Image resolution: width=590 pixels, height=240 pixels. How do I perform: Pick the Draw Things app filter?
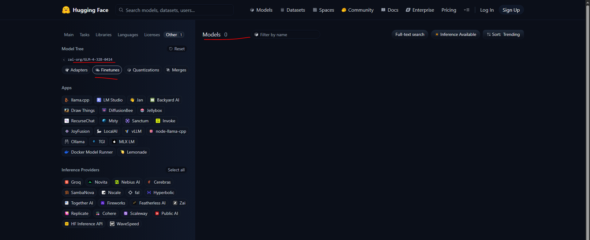pyautogui.click(x=80, y=110)
